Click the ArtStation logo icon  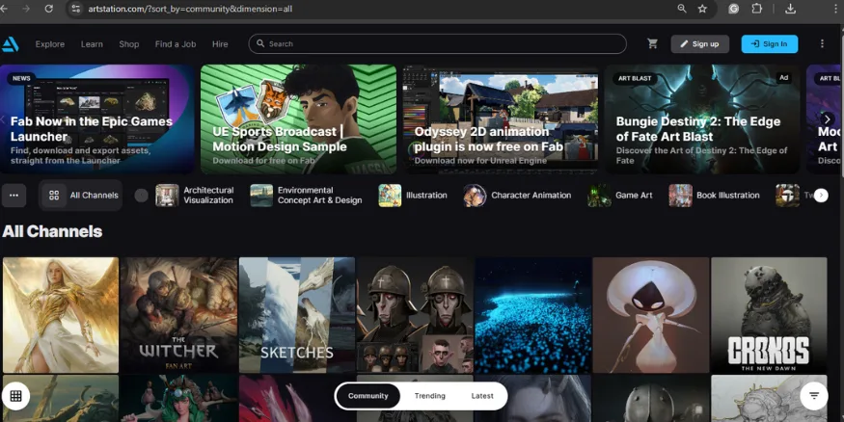coord(10,44)
